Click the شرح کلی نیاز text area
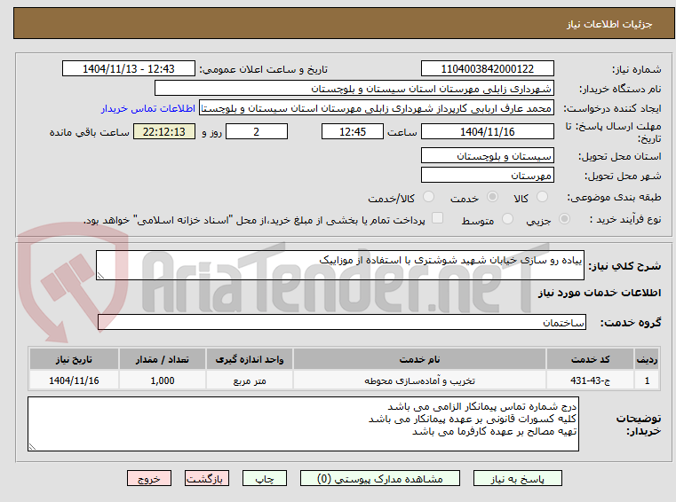The image size is (676, 502). (339, 265)
